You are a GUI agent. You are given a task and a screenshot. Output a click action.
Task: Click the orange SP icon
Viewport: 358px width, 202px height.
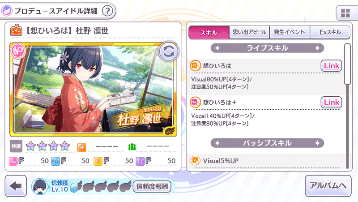[x=81, y=147]
